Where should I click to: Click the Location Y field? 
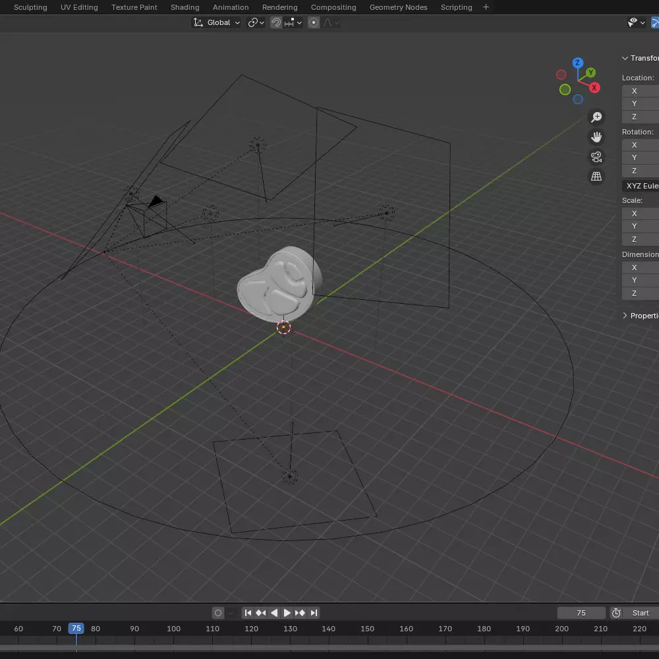641,103
